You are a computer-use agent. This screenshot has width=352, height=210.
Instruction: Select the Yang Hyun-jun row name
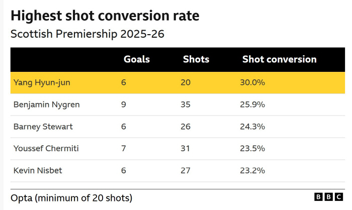[42, 82]
